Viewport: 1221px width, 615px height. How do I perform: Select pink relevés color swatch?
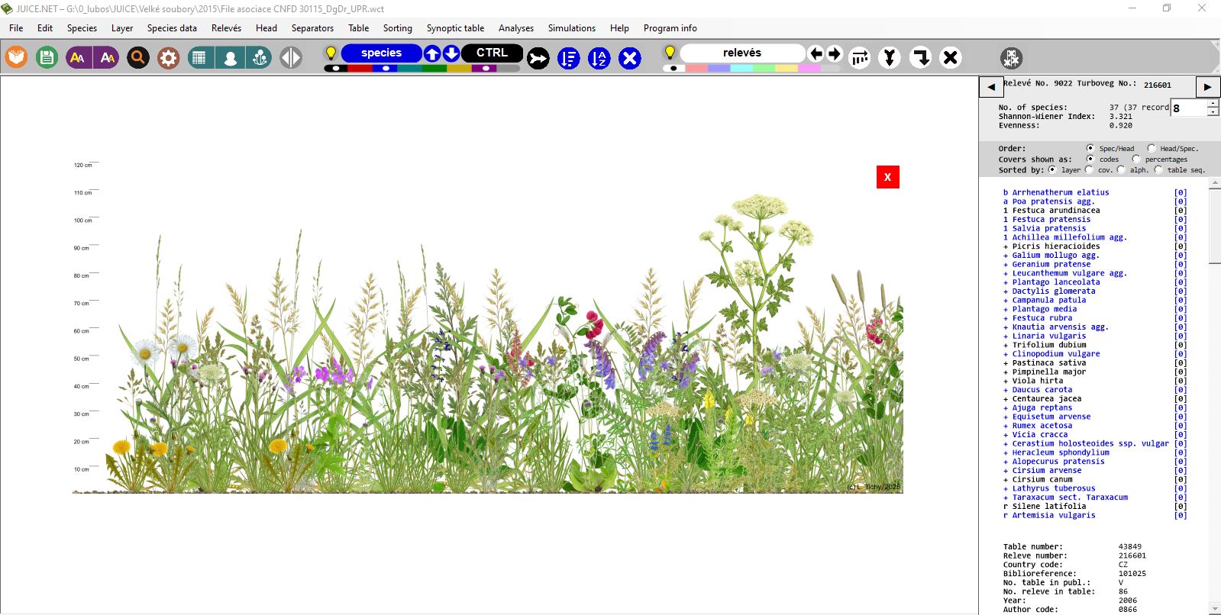pos(809,68)
